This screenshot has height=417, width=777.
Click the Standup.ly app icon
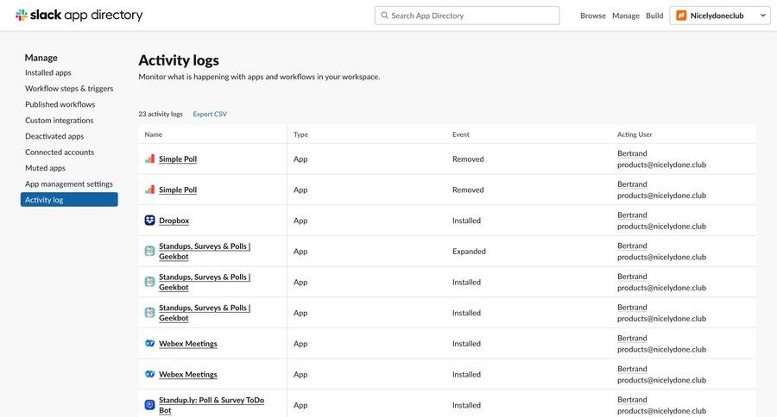(x=149, y=405)
